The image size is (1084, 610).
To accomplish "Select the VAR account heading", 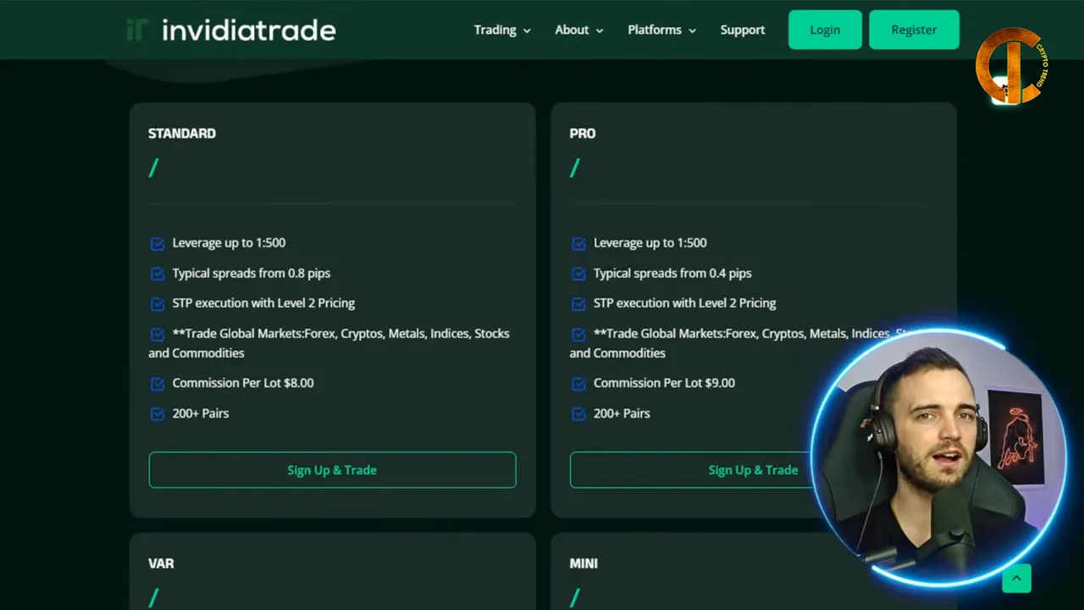I will pos(161,563).
